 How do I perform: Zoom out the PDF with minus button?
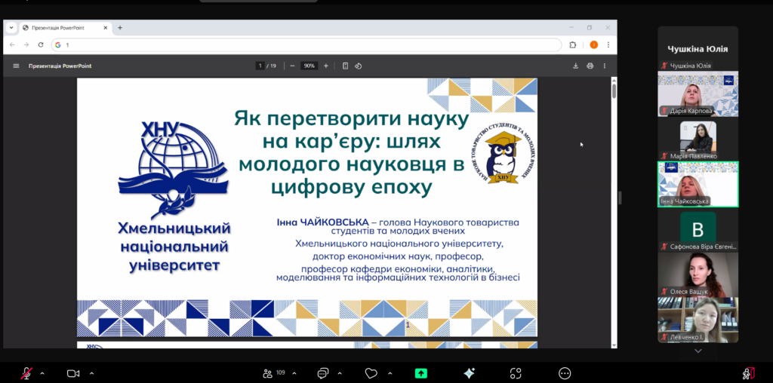[x=292, y=66]
